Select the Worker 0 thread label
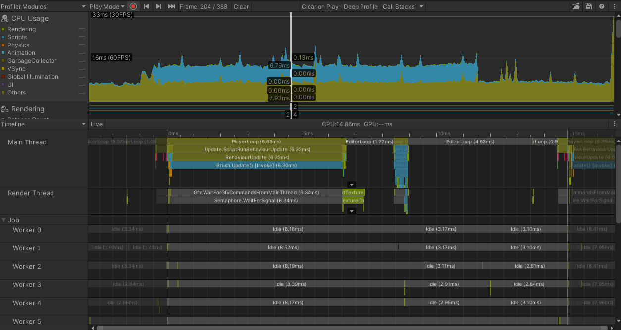 coord(27,230)
